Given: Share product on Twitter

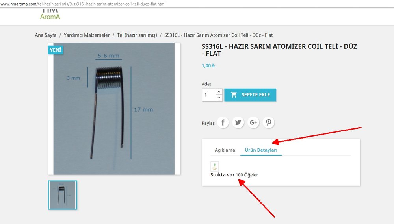Looking at the screenshot, I should click(x=238, y=122).
